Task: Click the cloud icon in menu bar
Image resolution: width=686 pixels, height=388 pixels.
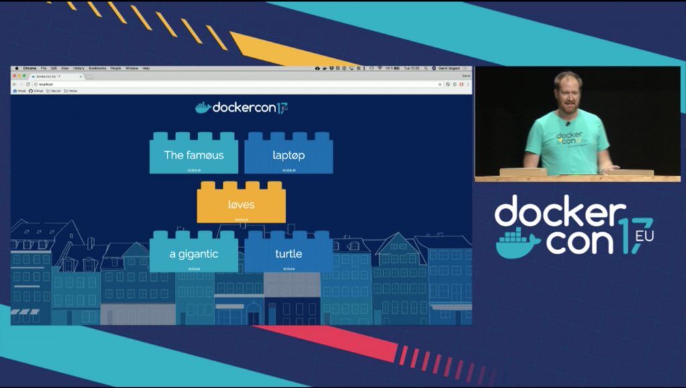Action: (x=318, y=68)
